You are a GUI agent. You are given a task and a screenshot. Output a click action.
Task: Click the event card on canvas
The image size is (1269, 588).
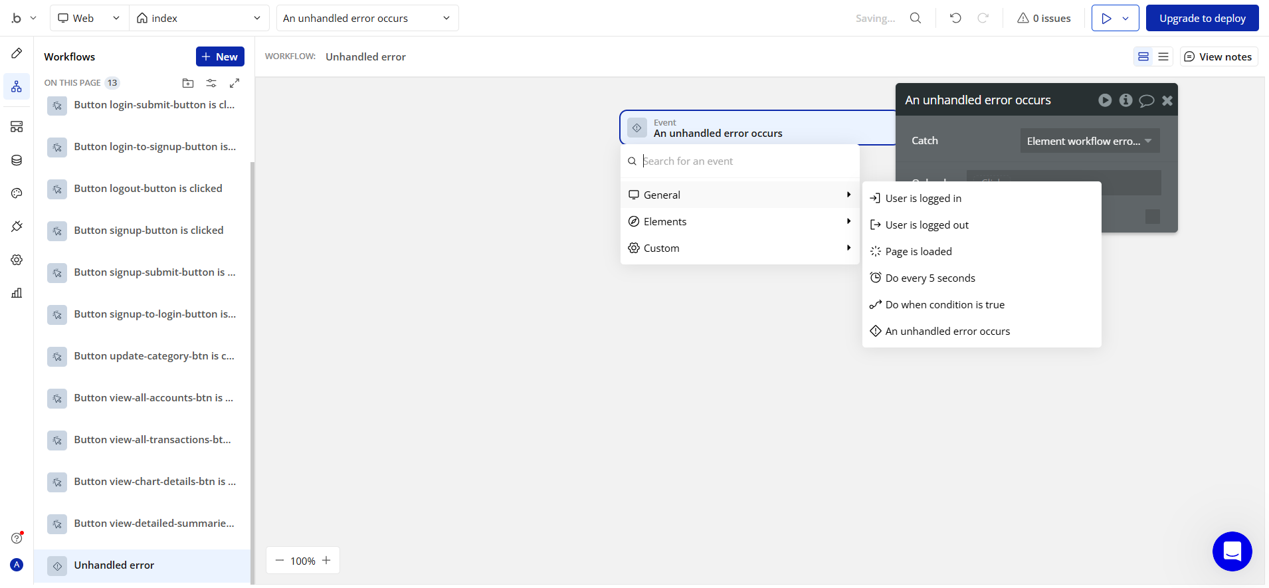coord(757,128)
